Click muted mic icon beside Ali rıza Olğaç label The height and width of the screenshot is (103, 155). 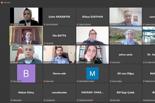coord(111,81)
